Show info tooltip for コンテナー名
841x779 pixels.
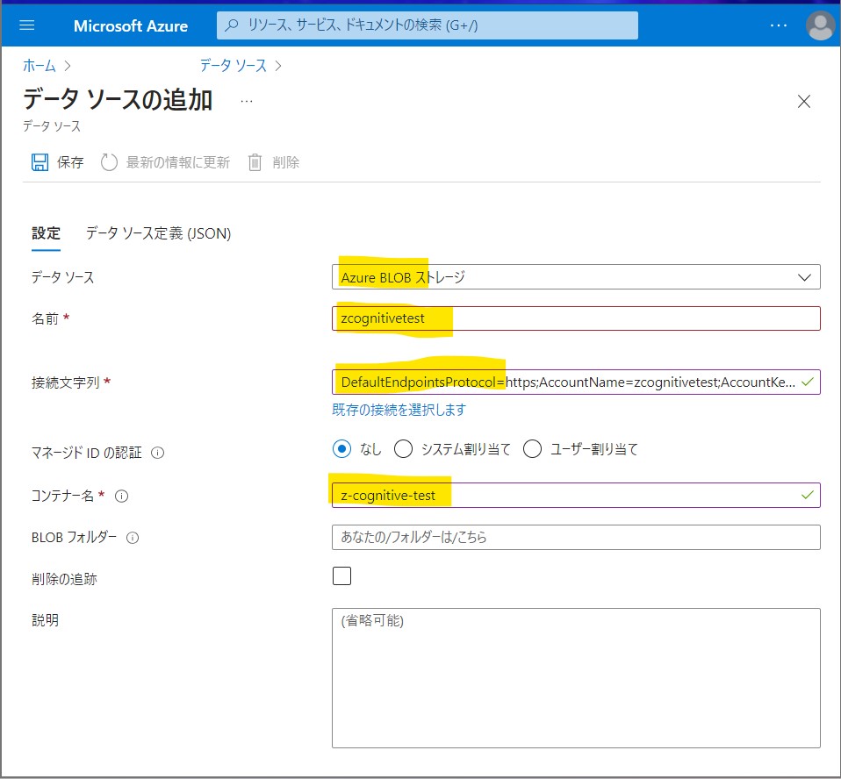(x=122, y=496)
